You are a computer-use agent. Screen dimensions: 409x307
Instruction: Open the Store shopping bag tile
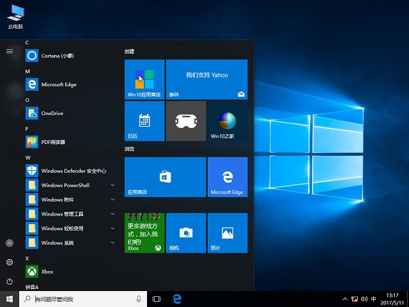pyautogui.click(x=166, y=177)
